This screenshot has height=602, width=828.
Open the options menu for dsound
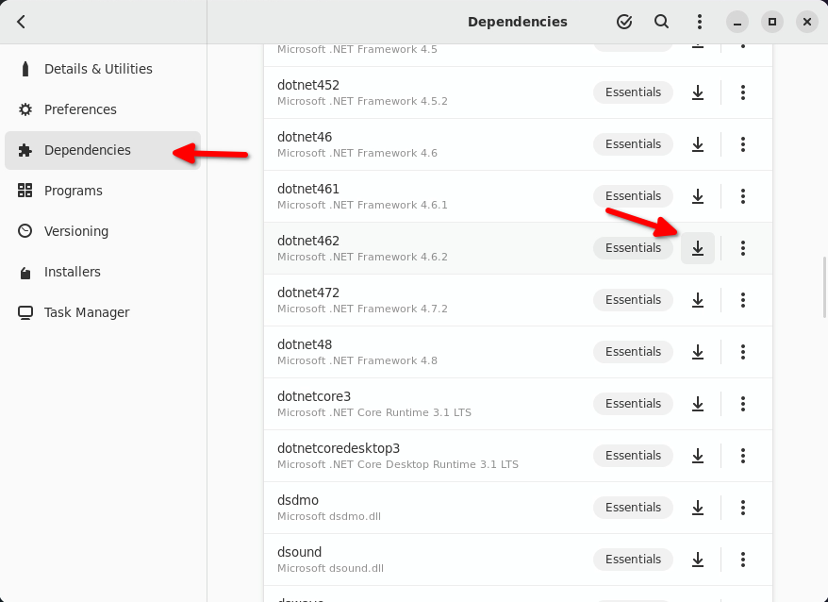tap(743, 559)
